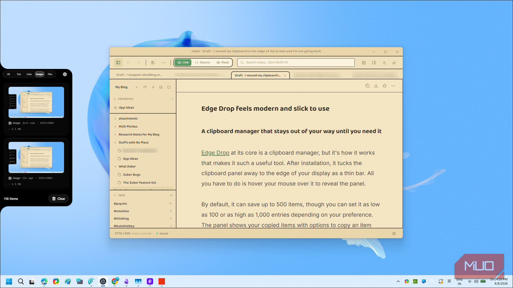Open the toolbar more options ellipsis

pyautogui.click(x=163, y=63)
